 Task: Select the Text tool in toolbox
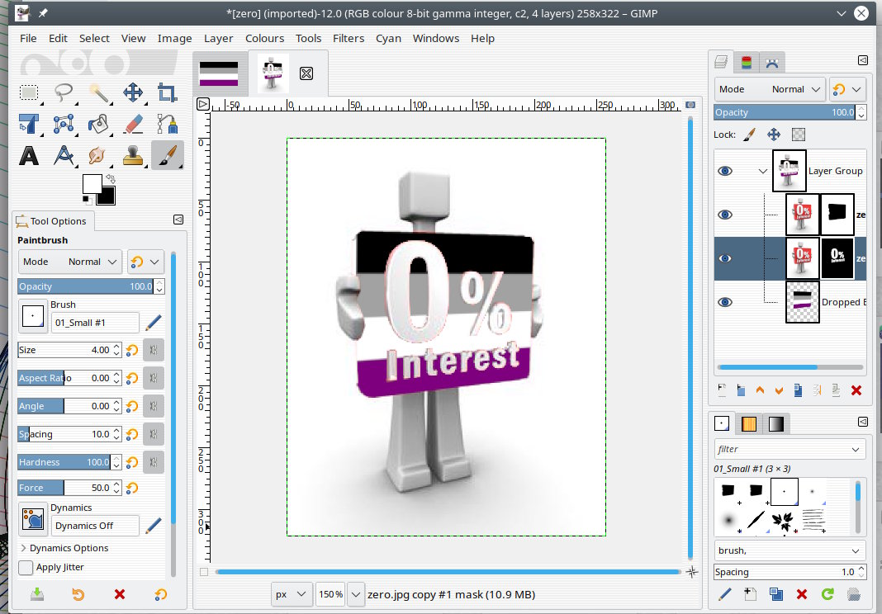(x=29, y=155)
